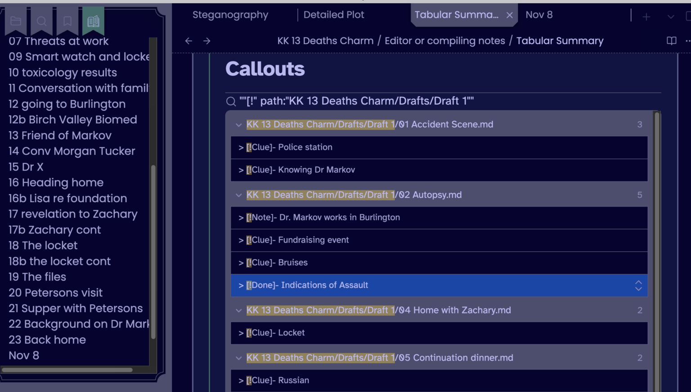Open the more options ellipsis menu

(x=688, y=41)
